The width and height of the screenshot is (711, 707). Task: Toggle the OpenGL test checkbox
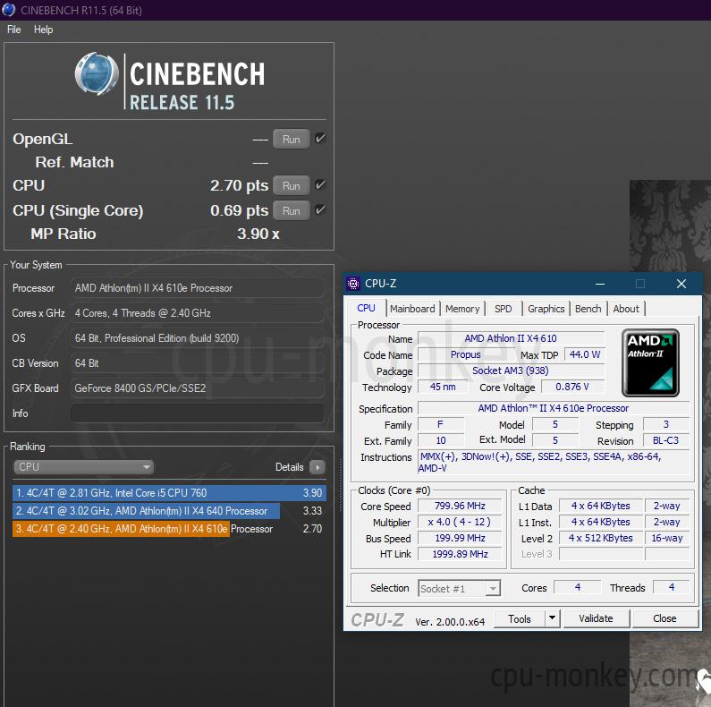coord(320,139)
